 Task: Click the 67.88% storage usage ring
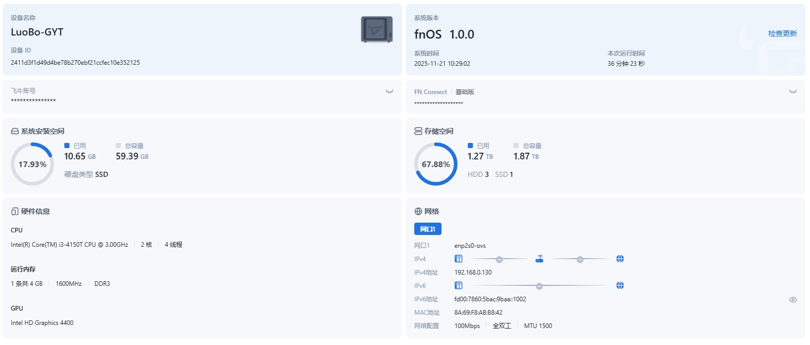tap(436, 164)
